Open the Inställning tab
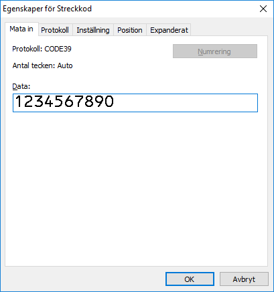The width and height of the screenshot is (274, 292). tap(93, 30)
